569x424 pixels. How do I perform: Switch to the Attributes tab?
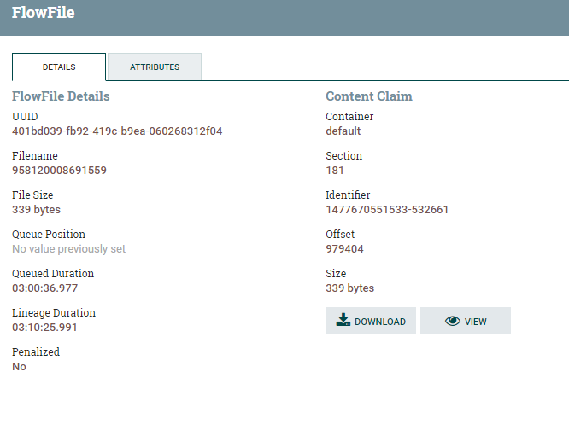[x=155, y=67]
